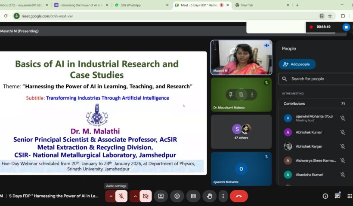Toggle the microphone mute button
353x206 pixels.
121,196
